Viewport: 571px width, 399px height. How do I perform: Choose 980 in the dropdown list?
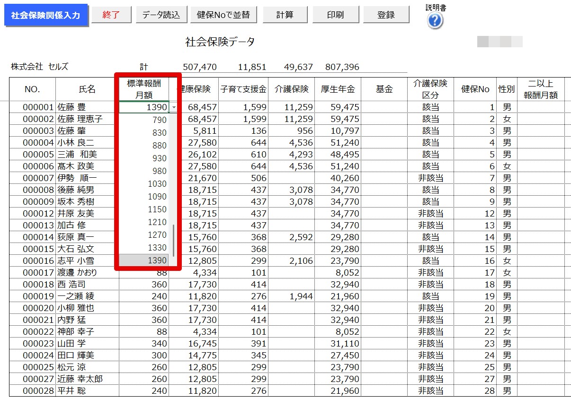click(143, 171)
